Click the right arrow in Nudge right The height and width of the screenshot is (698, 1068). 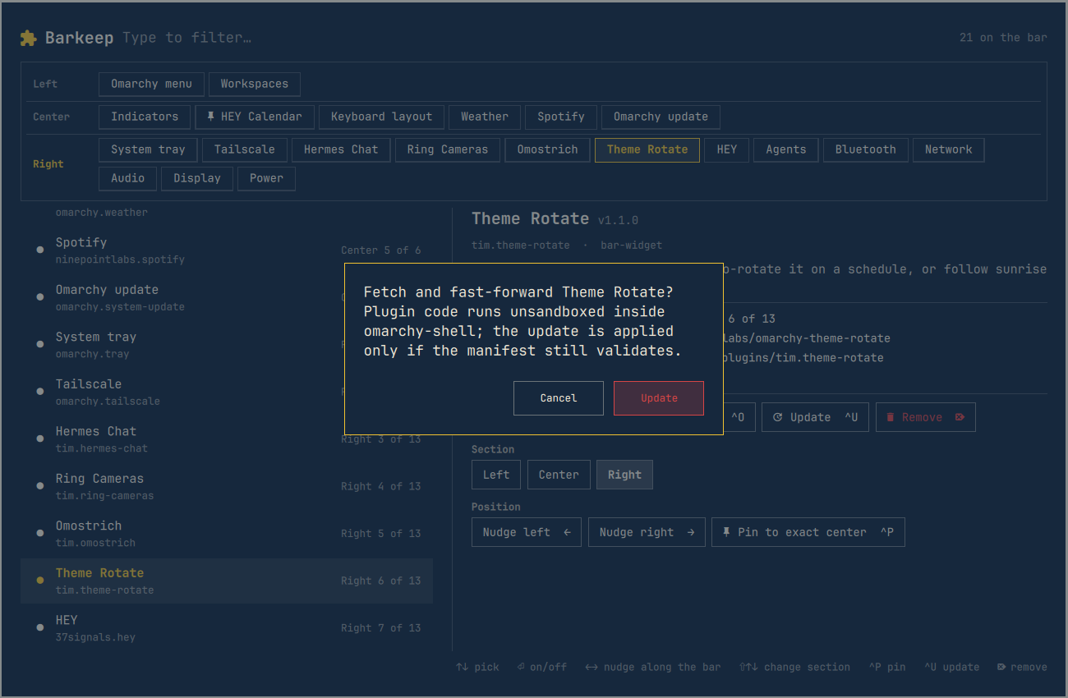click(x=691, y=532)
